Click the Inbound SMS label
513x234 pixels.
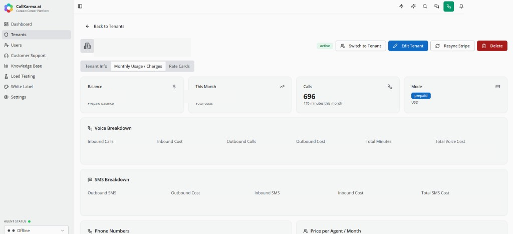click(267, 193)
